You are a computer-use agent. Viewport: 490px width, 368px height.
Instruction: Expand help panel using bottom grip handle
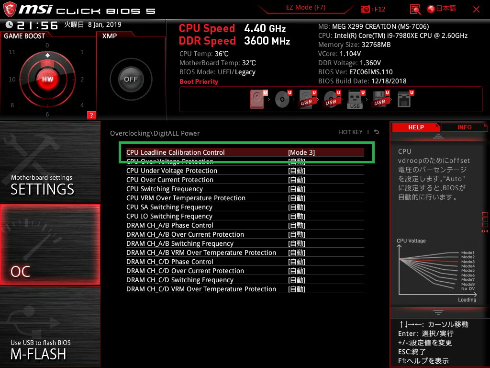(x=438, y=312)
